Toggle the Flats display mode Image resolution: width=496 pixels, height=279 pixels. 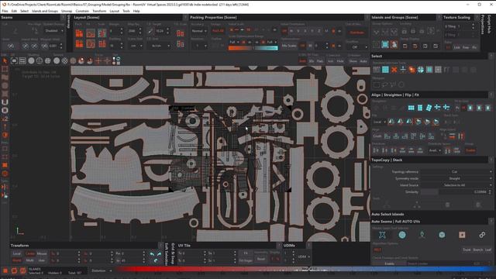(x=320, y=61)
